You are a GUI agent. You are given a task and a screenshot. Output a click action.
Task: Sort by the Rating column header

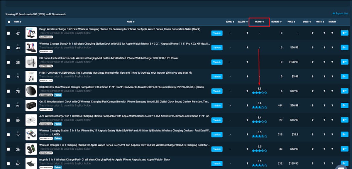pos(259,22)
